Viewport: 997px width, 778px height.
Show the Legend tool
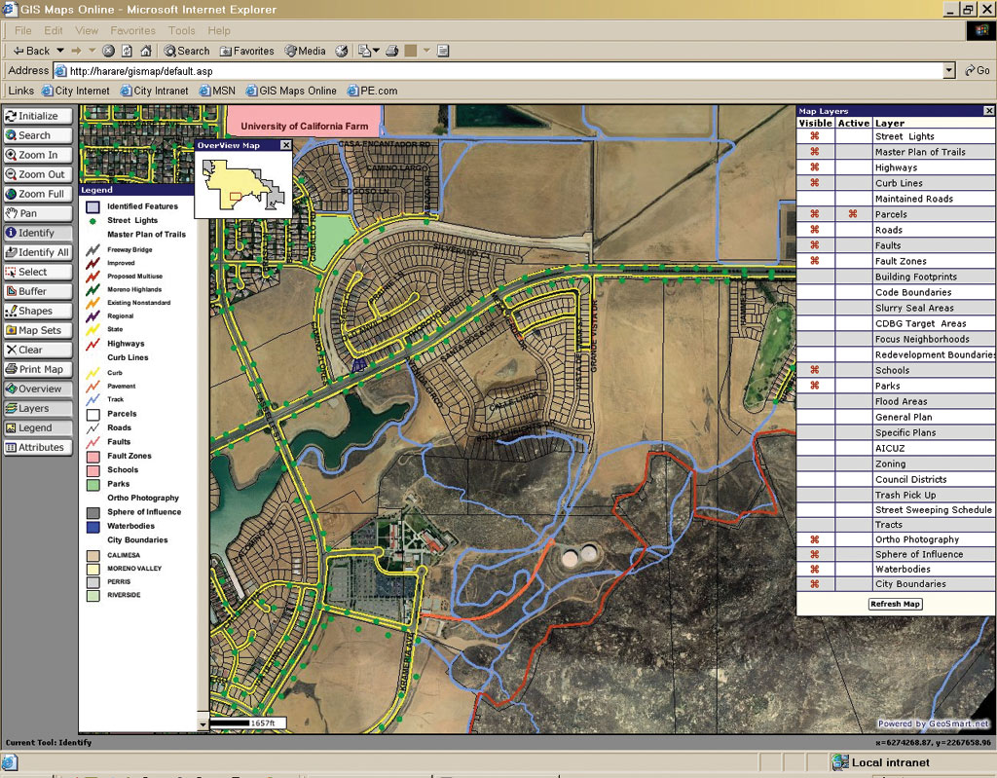pos(38,428)
